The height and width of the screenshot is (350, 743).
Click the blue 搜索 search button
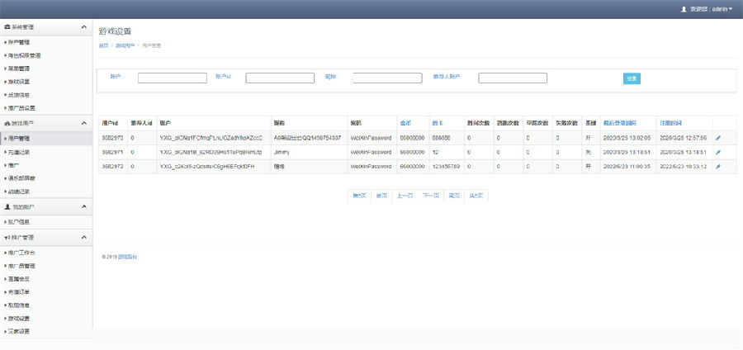coord(632,78)
